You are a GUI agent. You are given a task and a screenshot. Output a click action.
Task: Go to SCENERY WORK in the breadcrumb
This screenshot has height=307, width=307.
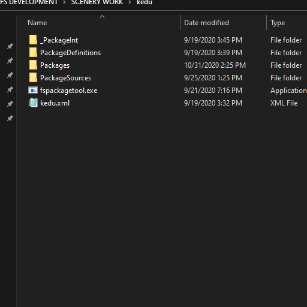pos(97,2)
